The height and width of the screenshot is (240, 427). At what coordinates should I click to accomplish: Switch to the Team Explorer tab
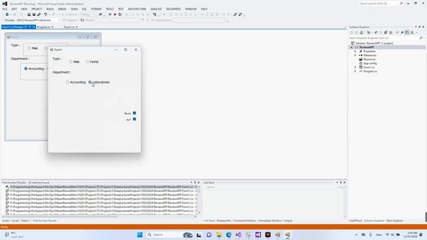click(x=394, y=221)
